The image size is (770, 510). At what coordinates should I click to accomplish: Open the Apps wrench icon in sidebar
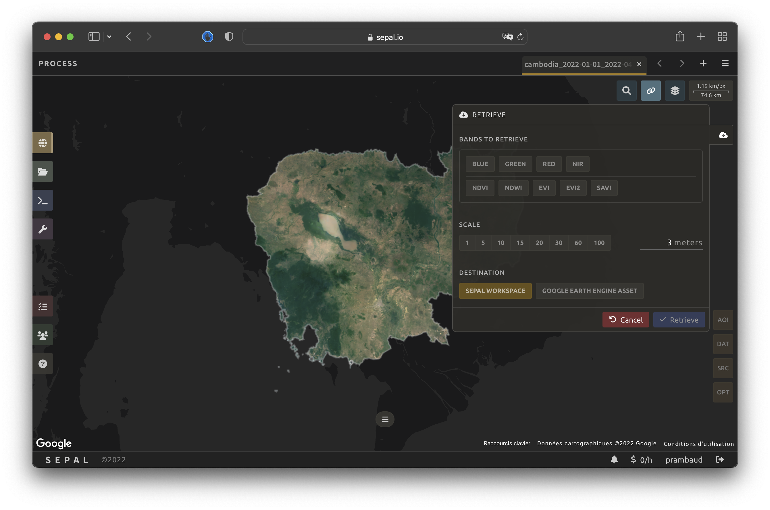pos(43,229)
